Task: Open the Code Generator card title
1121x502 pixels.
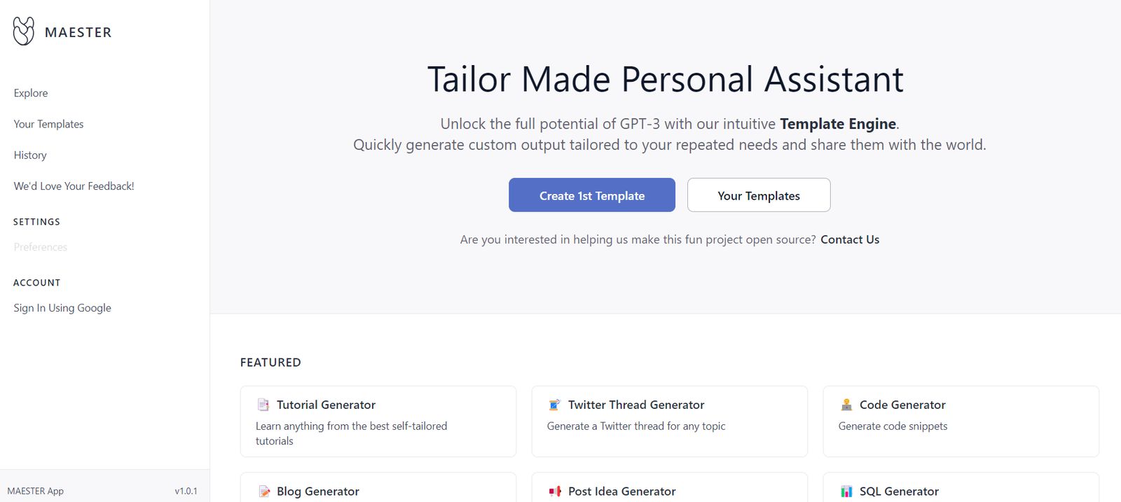Action: point(902,405)
